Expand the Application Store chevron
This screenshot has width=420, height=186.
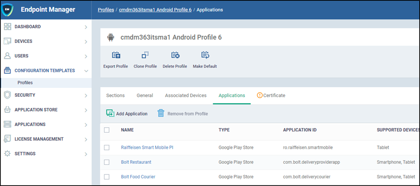click(86, 110)
